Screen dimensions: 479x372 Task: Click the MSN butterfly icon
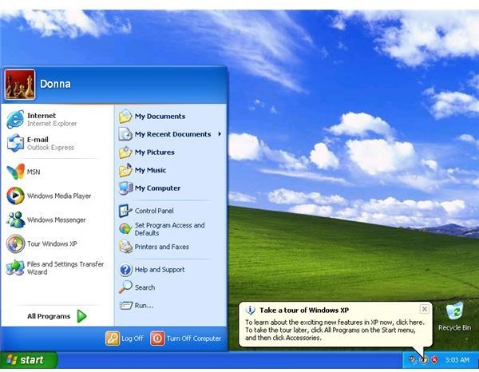(16, 172)
